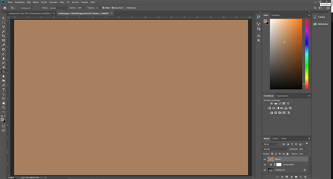
Task: Select the Hand tool
Action: click(4, 103)
